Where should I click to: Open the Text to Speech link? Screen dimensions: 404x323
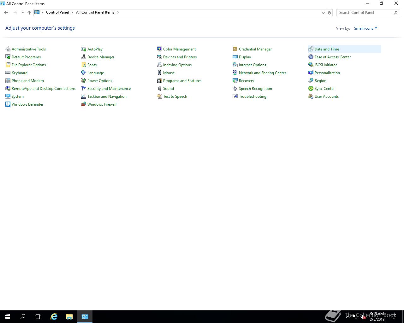click(x=175, y=96)
